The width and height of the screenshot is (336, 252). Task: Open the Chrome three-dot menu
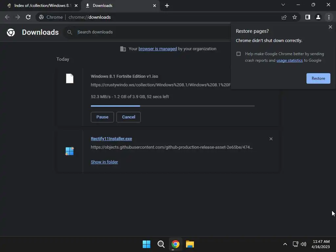coord(329,17)
